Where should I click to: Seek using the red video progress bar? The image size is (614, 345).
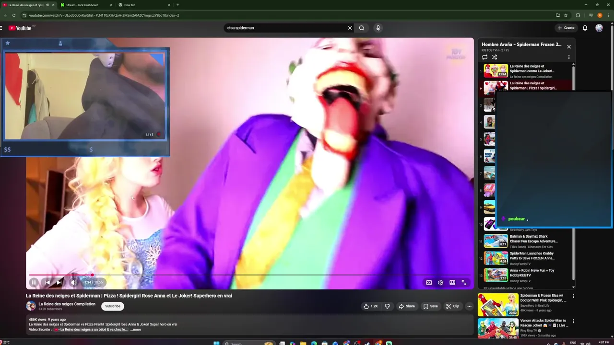click(249, 275)
